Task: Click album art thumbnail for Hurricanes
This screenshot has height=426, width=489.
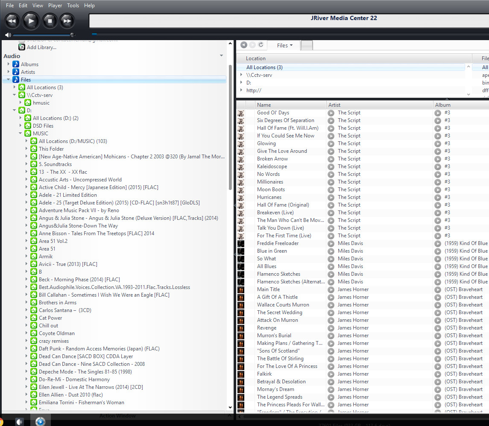Action: click(241, 197)
